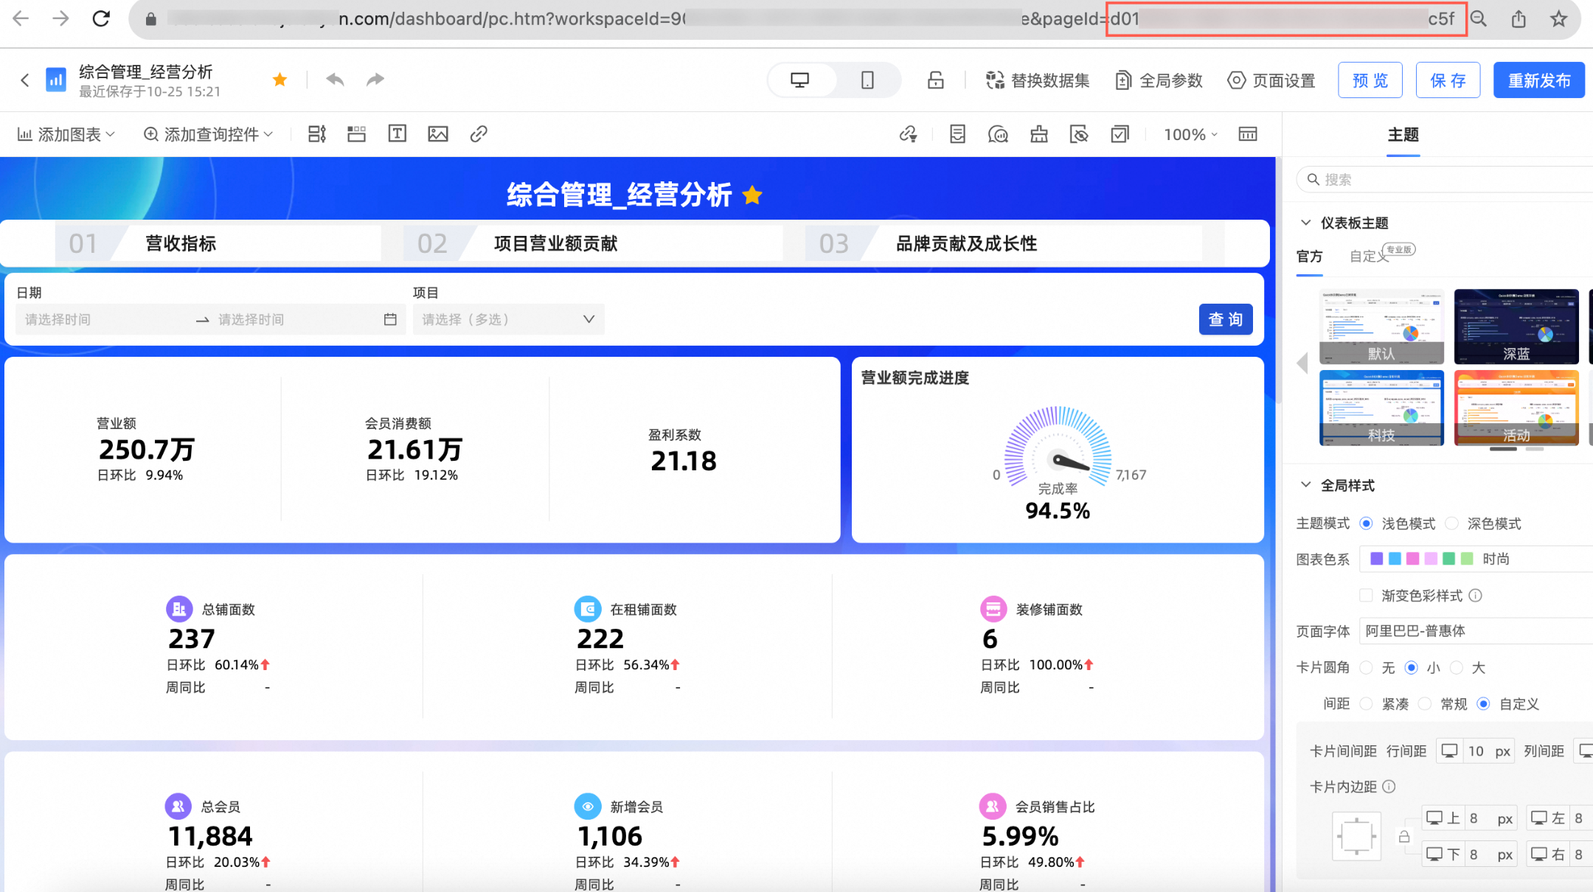This screenshot has height=892, width=1593.
Task: Select 深色模式 radio button
Action: [1451, 523]
